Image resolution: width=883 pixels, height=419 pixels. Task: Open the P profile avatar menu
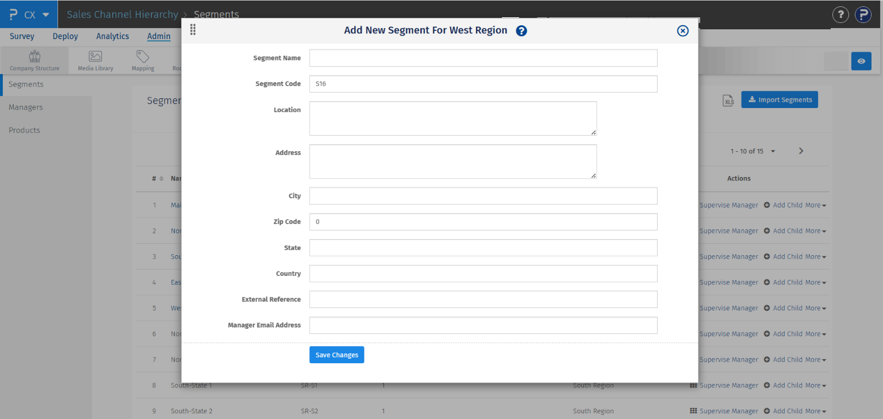tap(863, 14)
